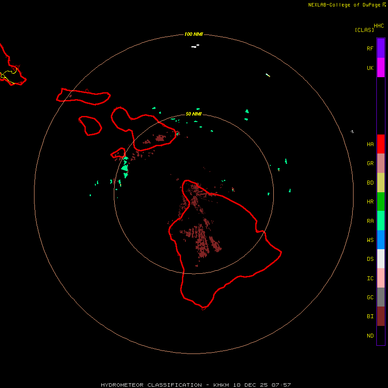
Task: Click the GC gray legend swatch
Action: (381, 297)
